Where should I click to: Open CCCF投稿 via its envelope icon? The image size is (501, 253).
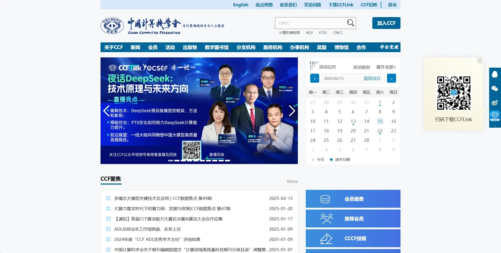tap(326, 238)
